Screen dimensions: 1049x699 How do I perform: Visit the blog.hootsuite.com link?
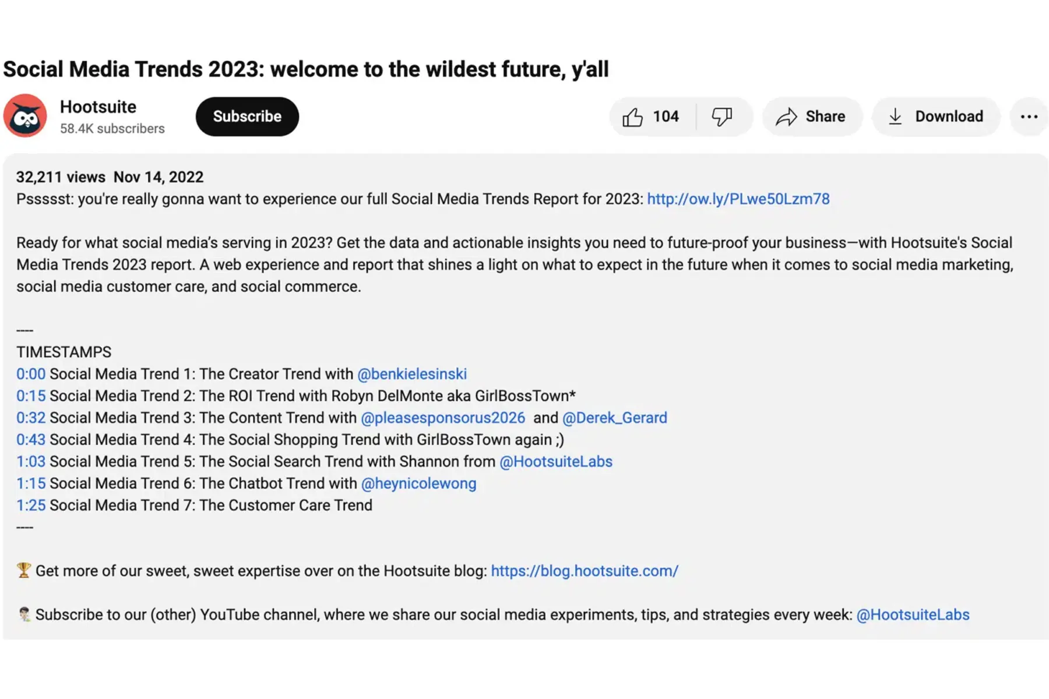coord(585,571)
